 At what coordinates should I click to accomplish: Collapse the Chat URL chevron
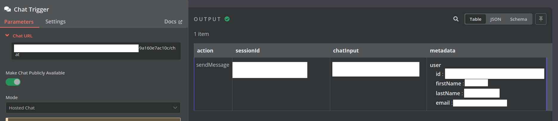(x=7, y=35)
